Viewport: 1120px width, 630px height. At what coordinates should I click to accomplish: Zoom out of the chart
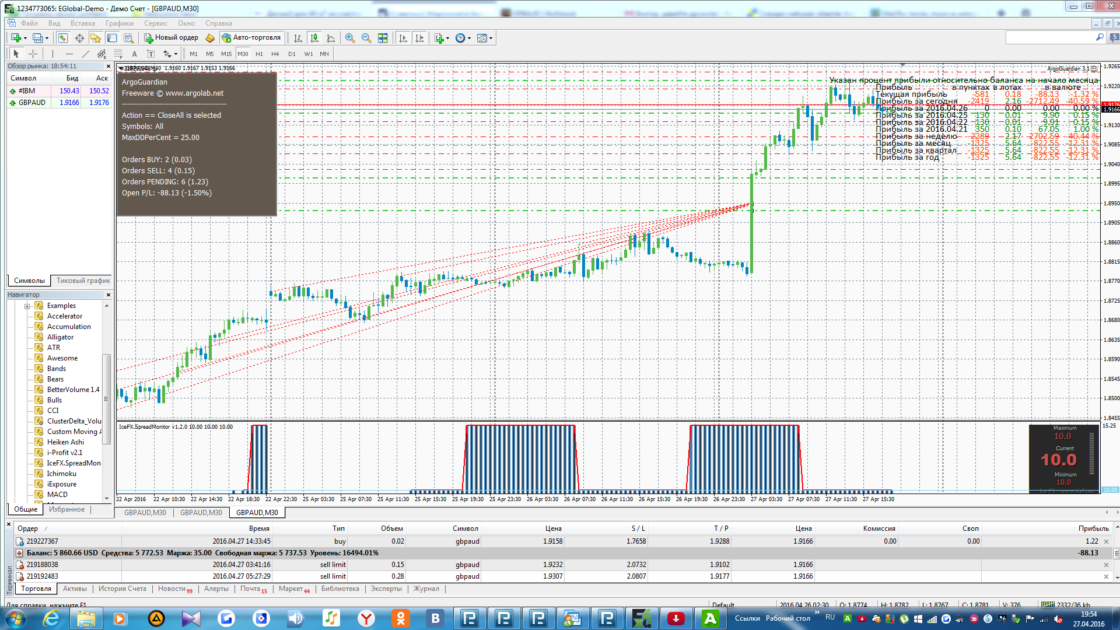(x=366, y=38)
